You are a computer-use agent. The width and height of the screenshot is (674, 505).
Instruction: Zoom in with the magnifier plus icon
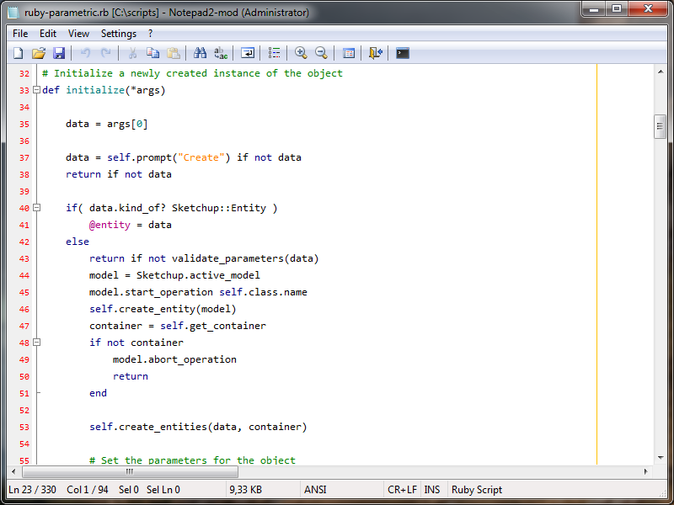point(301,53)
